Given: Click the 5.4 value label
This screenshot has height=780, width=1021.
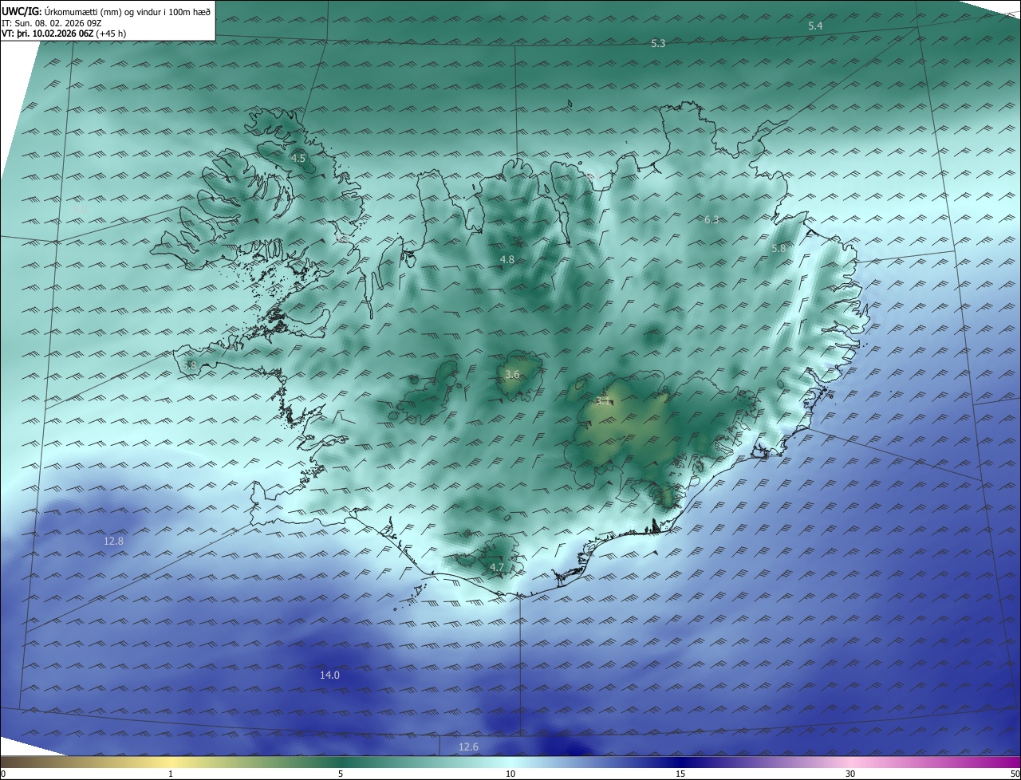Looking at the screenshot, I should tap(815, 26).
